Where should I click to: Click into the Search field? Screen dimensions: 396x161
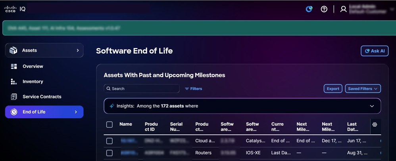(x=142, y=88)
